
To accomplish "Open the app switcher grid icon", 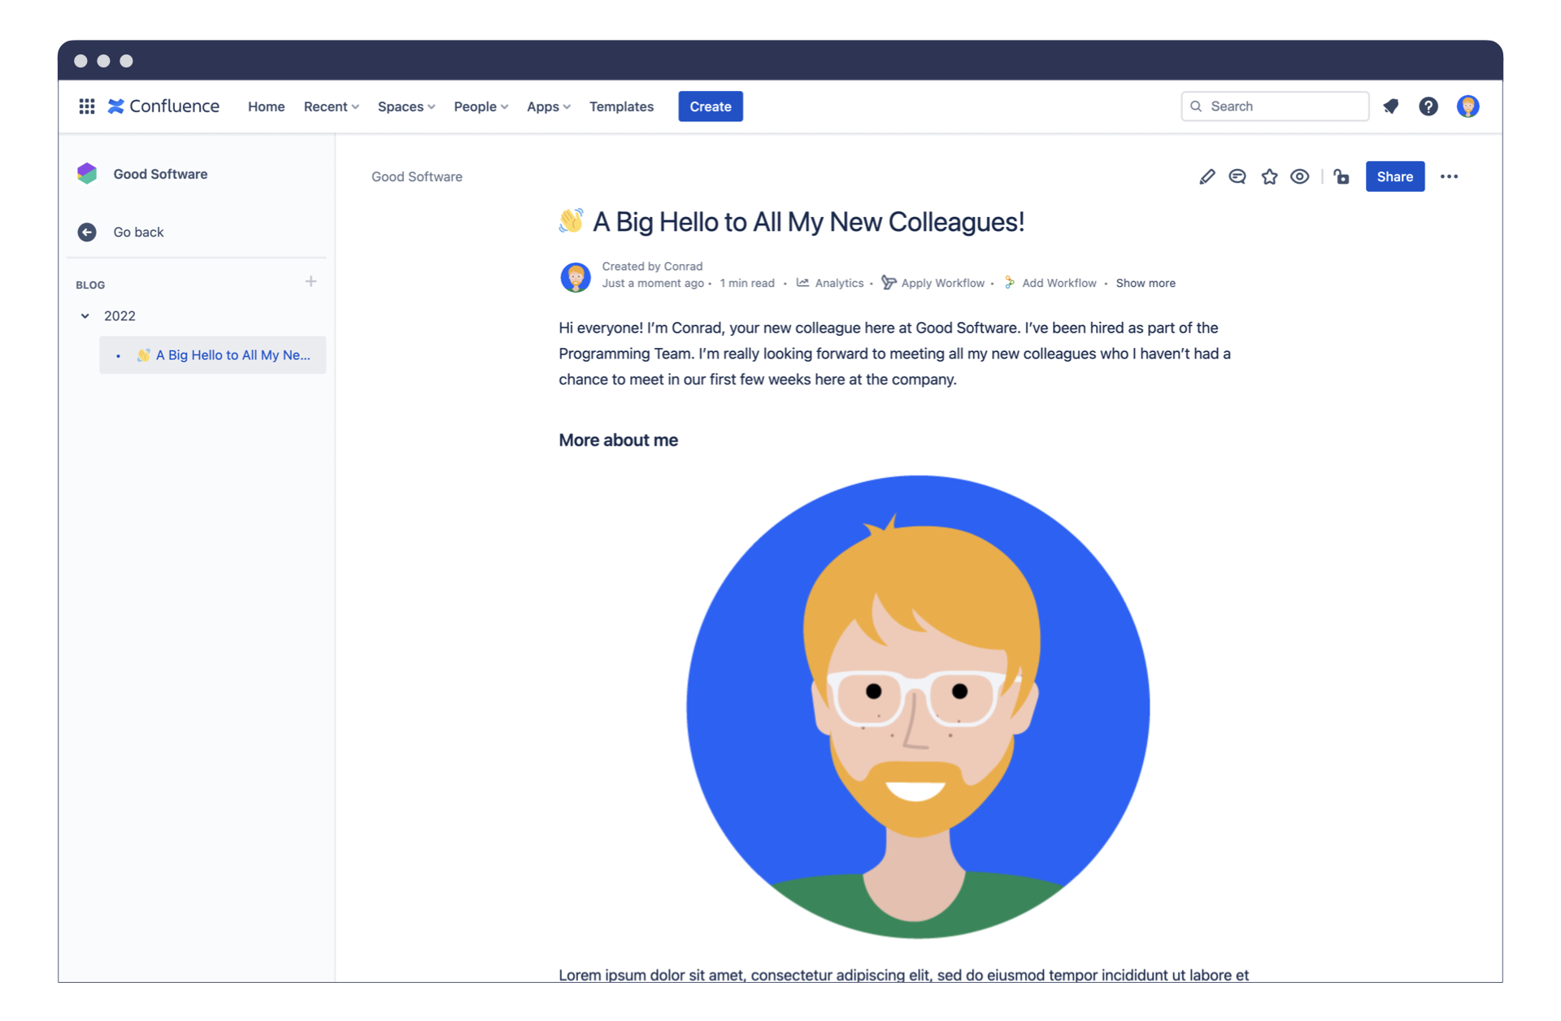I will (x=87, y=106).
